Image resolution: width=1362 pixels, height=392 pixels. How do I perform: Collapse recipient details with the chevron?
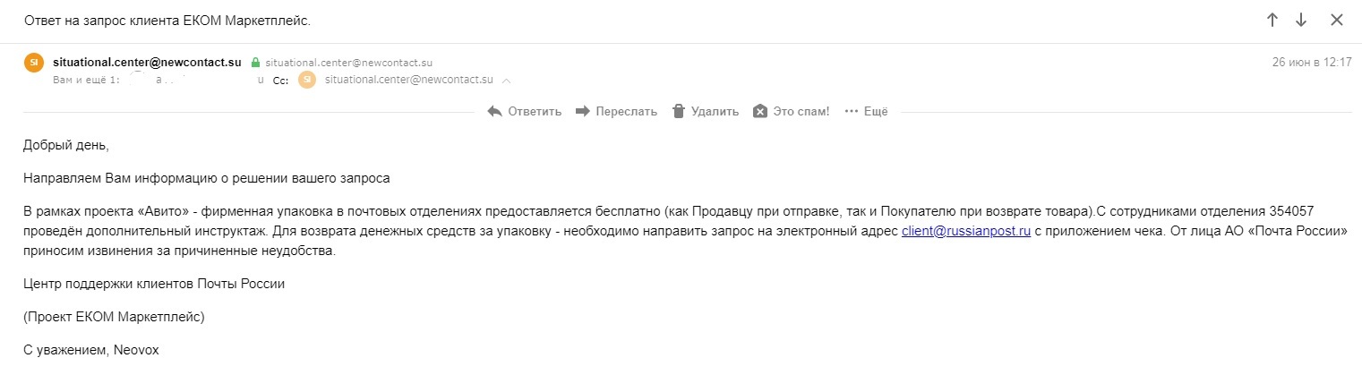507,81
